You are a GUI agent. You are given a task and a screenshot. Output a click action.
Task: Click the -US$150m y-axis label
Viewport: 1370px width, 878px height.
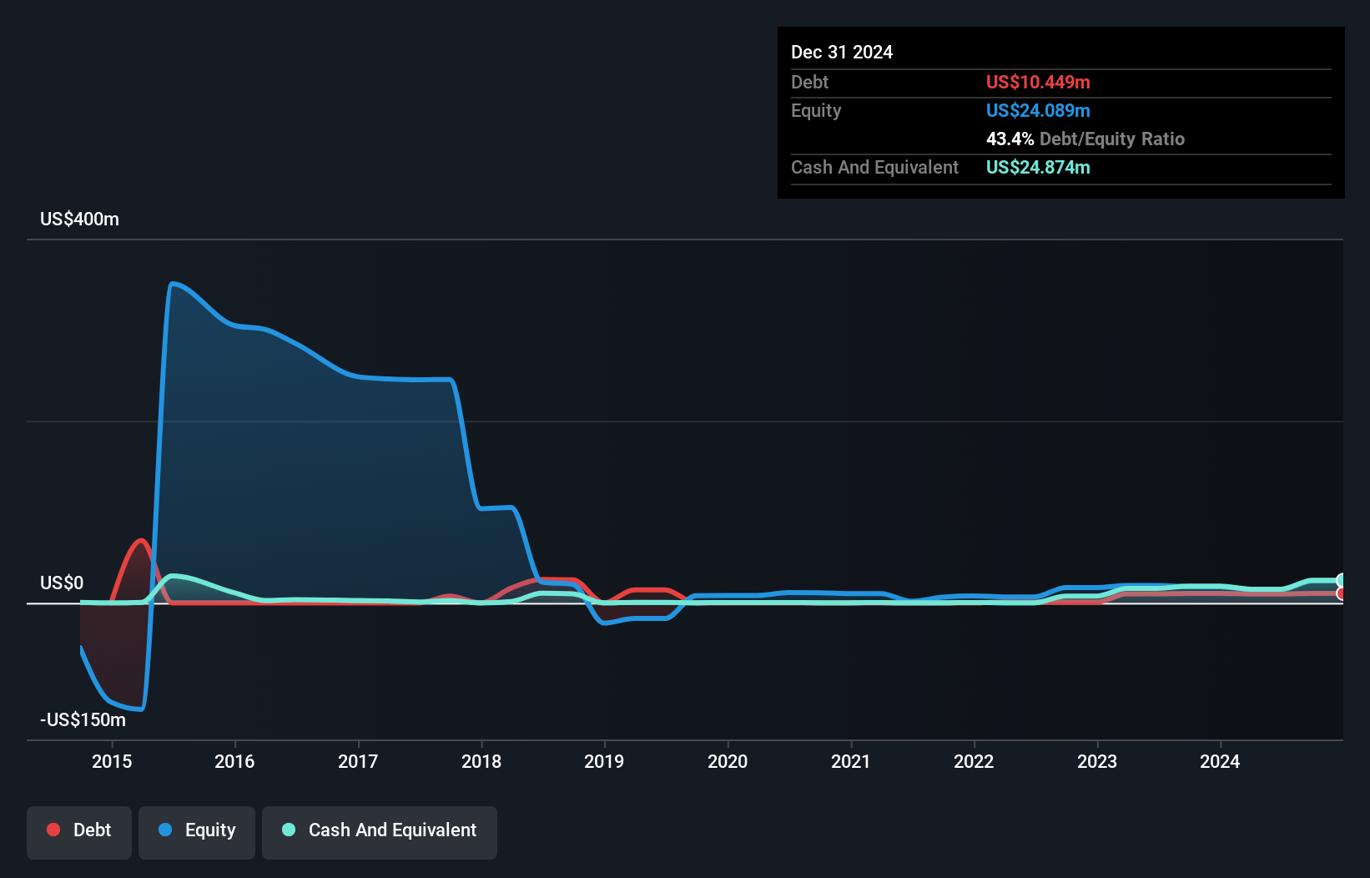pos(83,719)
